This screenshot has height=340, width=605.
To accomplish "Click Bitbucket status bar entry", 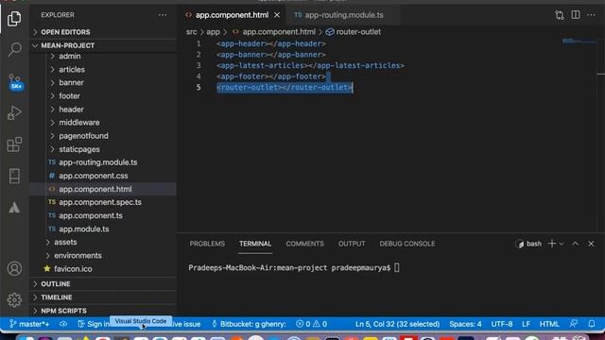I will (249, 324).
